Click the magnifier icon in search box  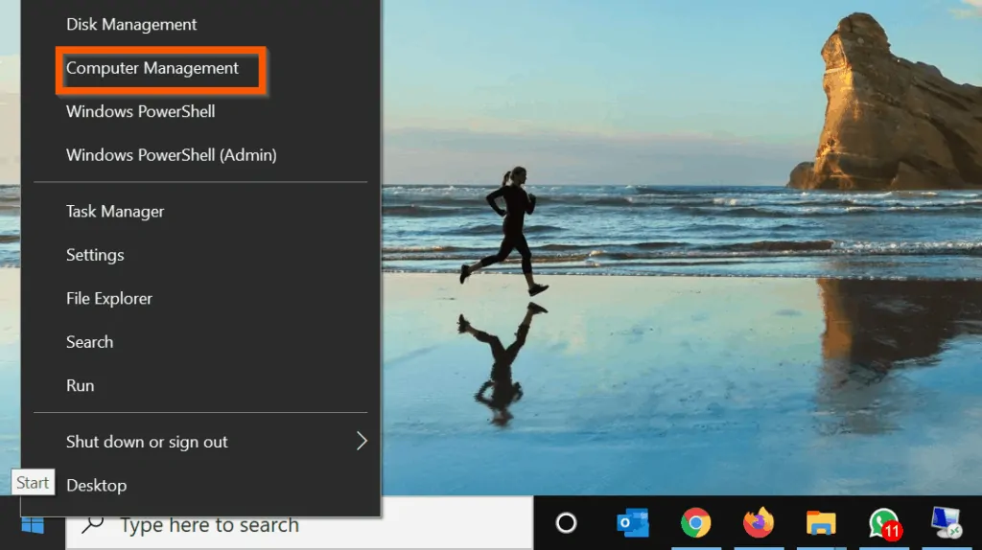[x=93, y=524]
